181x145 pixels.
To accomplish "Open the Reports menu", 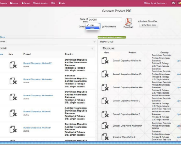I will pyautogui.click(x=3, y=3).
